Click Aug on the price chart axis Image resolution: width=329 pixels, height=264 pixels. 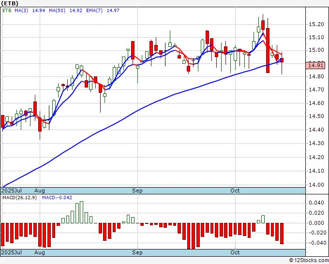pos(40,191)
